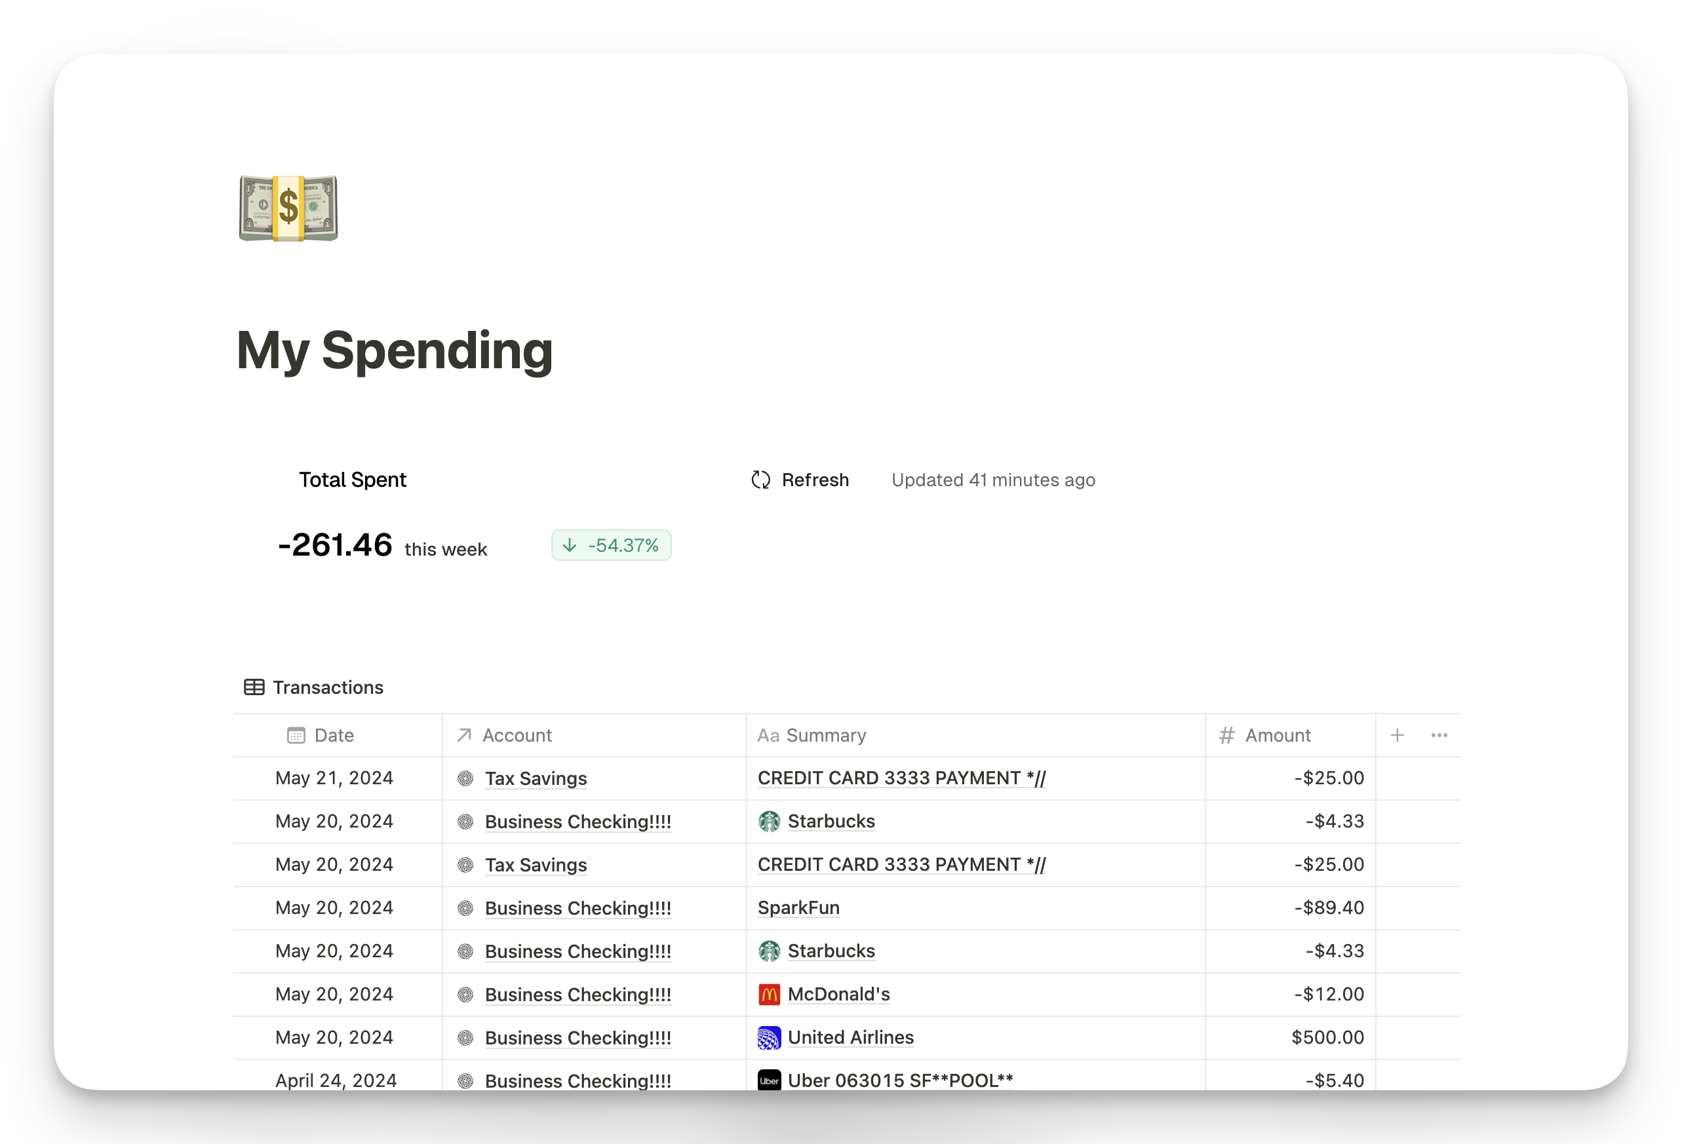Click the Total Spent heading

pyautogui.click(x=353, y=480)
